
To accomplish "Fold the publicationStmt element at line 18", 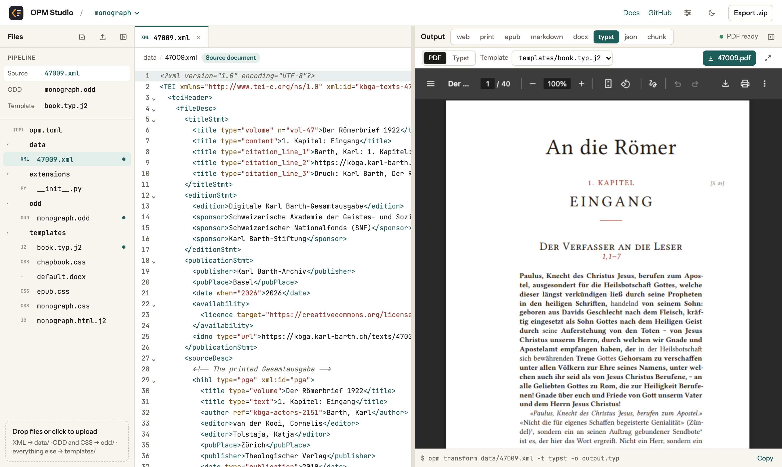I will pyautogui.click(x=154, y=261).
